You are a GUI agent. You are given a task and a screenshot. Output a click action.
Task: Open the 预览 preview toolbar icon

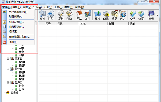[42, 15]
